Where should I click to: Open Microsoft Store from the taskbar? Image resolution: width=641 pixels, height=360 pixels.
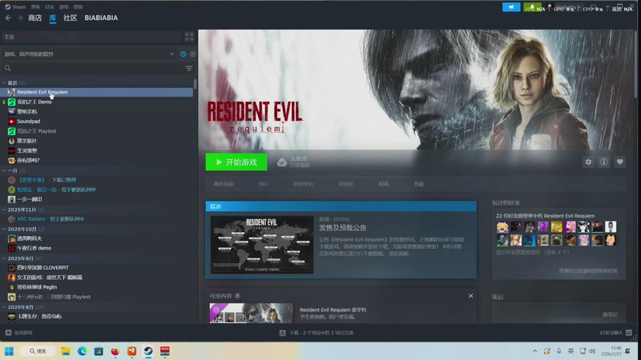[x=99, y=351]
